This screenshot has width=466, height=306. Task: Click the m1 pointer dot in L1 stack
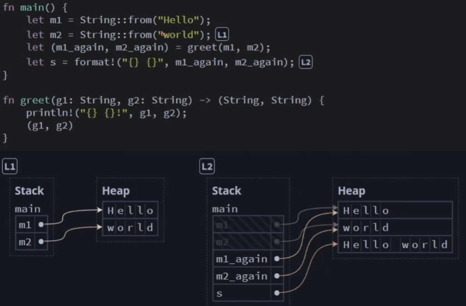click(41, 225)
